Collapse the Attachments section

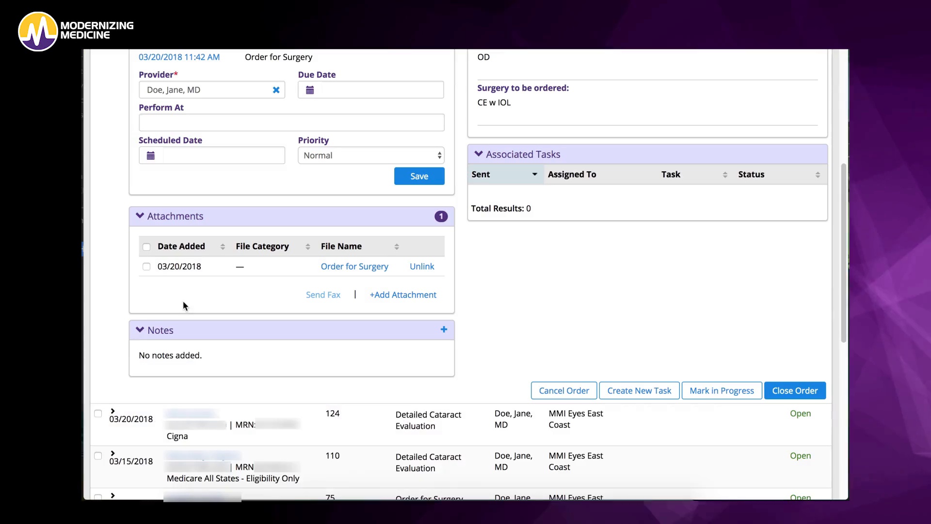point(140,216)
